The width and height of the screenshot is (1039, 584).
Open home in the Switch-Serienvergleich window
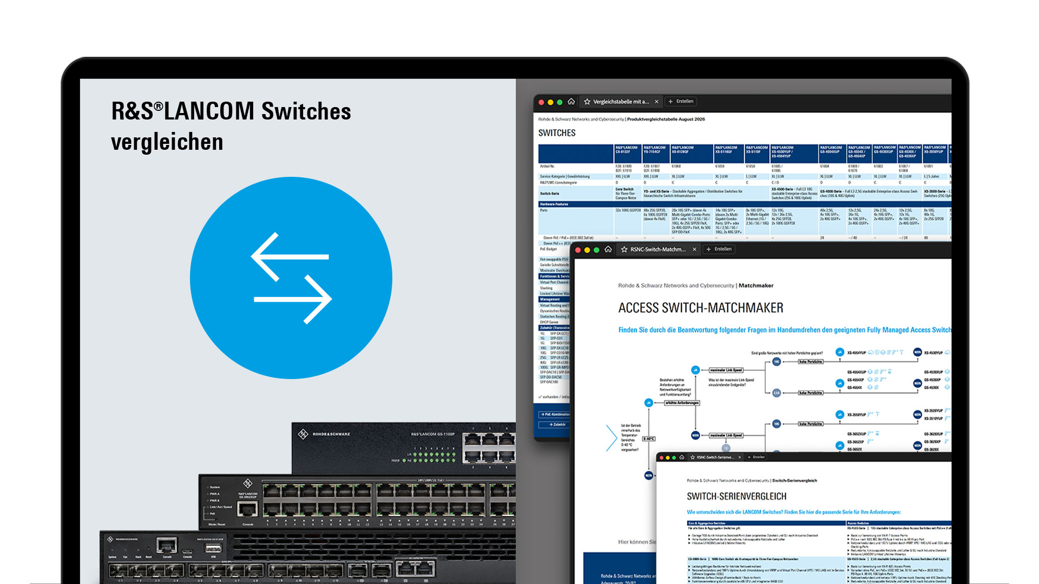[x=682, y=457]
